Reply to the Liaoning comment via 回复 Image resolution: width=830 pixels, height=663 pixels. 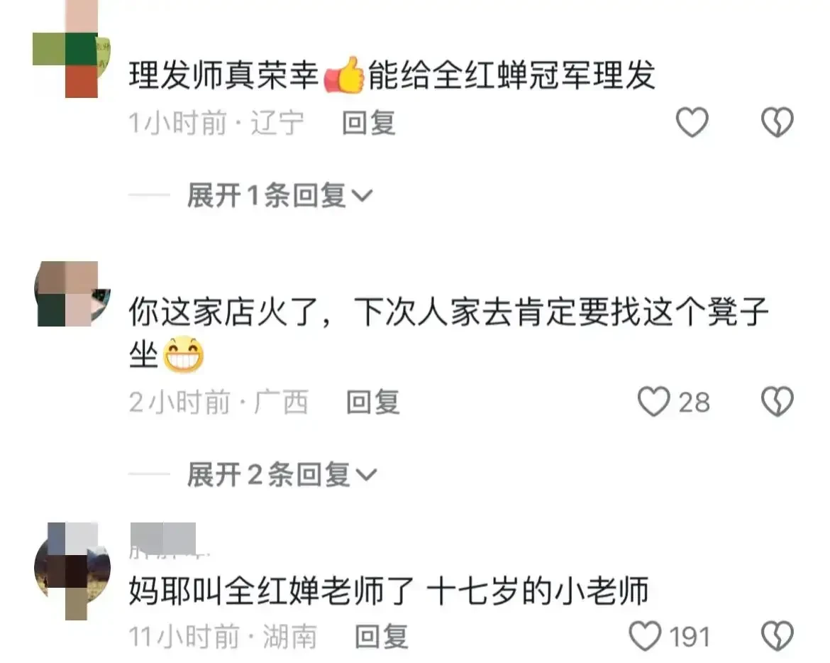coord(369,123)
